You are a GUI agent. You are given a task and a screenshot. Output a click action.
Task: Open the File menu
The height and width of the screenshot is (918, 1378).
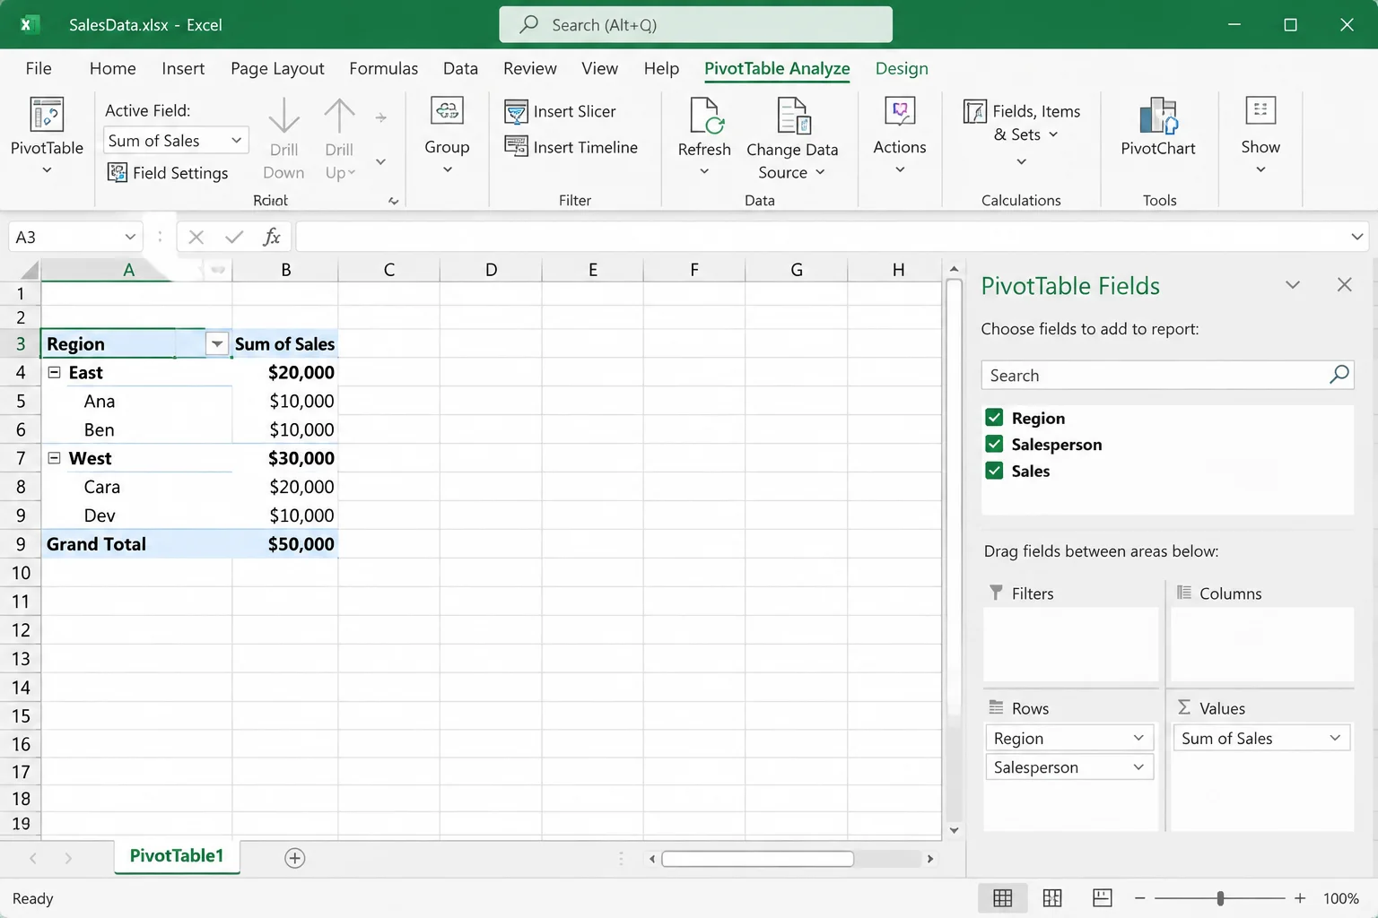coord(39,68)
